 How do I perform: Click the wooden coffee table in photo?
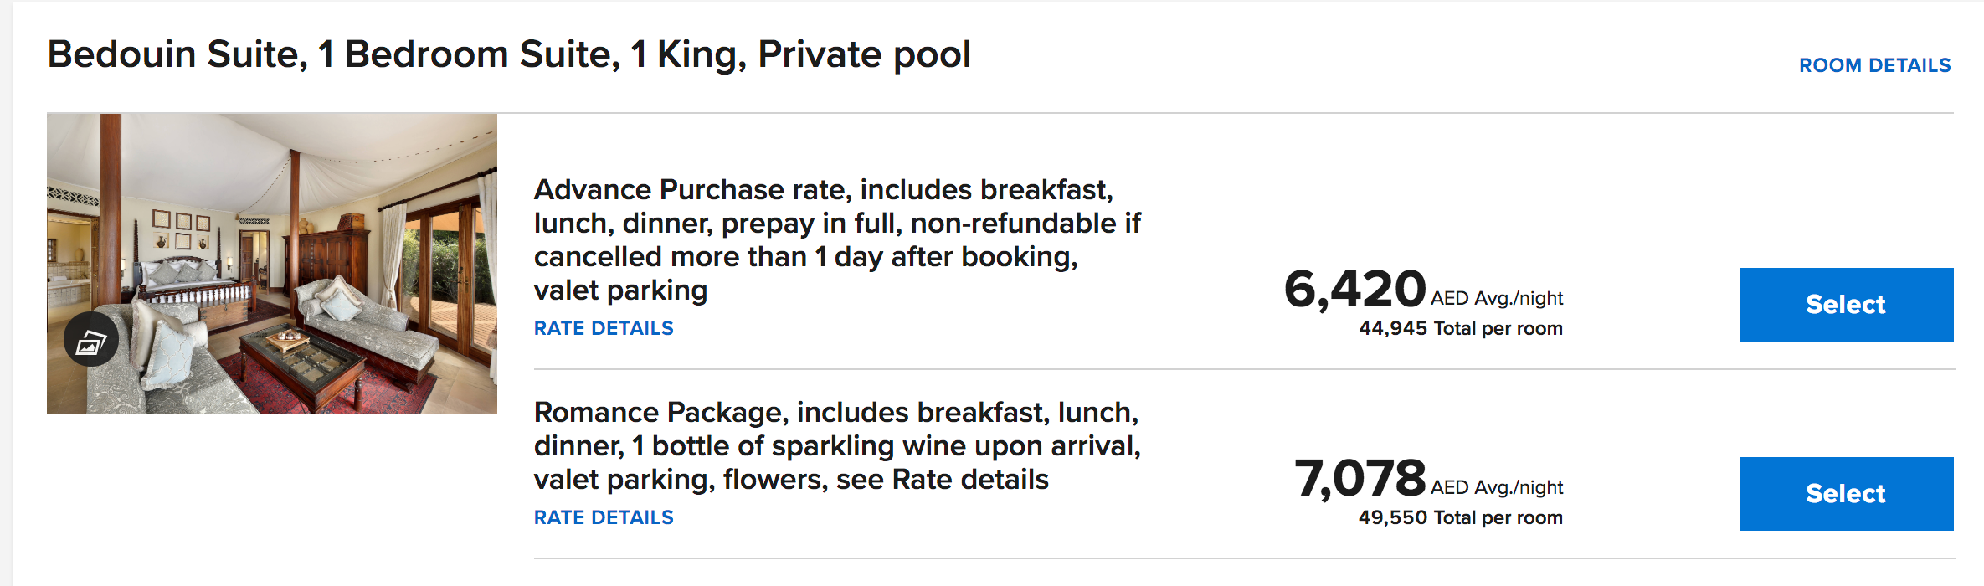[x=301, y=360]
